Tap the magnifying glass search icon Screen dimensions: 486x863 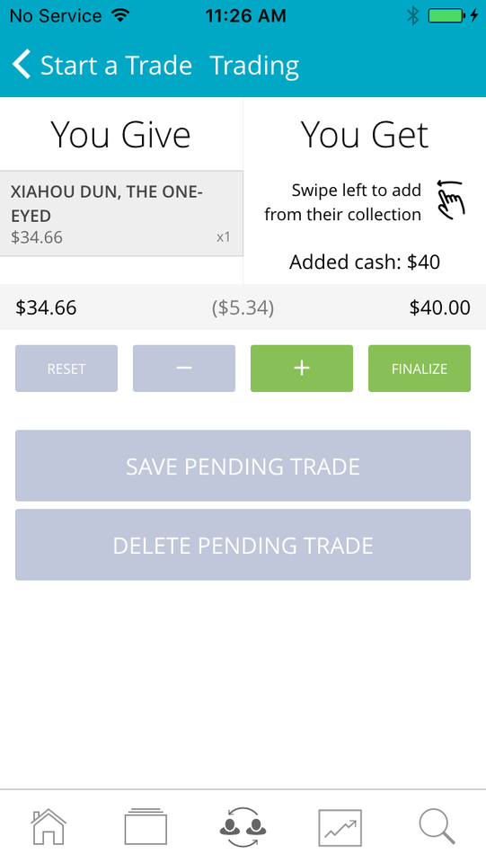(x=437, y=827)
